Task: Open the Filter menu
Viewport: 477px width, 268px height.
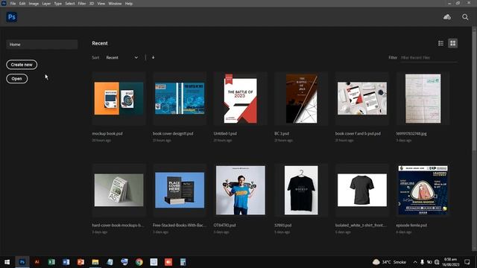Action: tap(82, 4)
